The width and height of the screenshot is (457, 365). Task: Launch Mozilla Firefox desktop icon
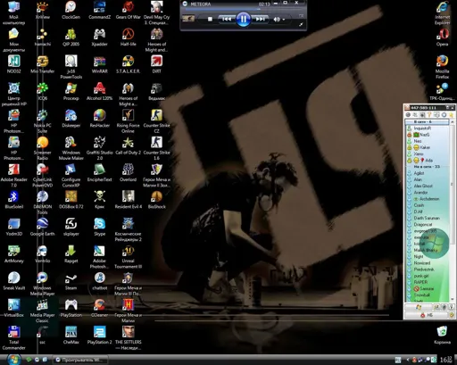(x=442, y=67)
